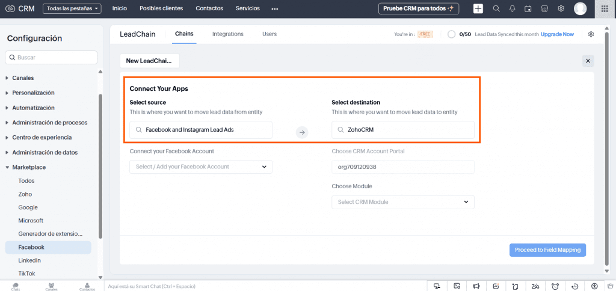Switch to the Integrations tab

(x=228, y=34)
